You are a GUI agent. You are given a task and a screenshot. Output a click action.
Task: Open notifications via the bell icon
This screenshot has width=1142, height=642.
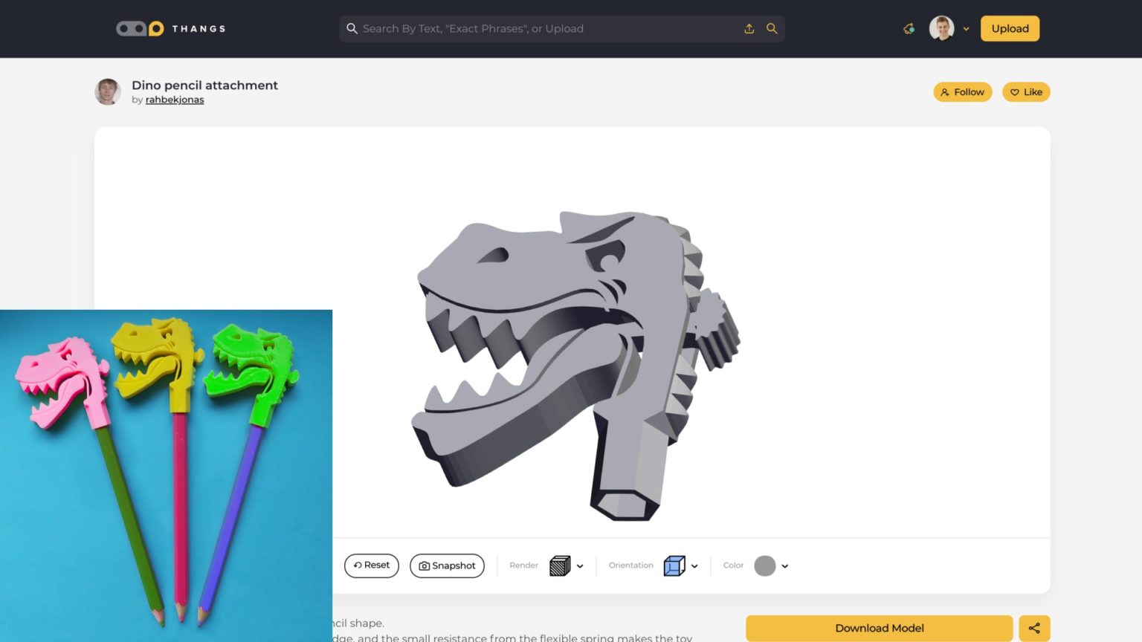(909, 28)
